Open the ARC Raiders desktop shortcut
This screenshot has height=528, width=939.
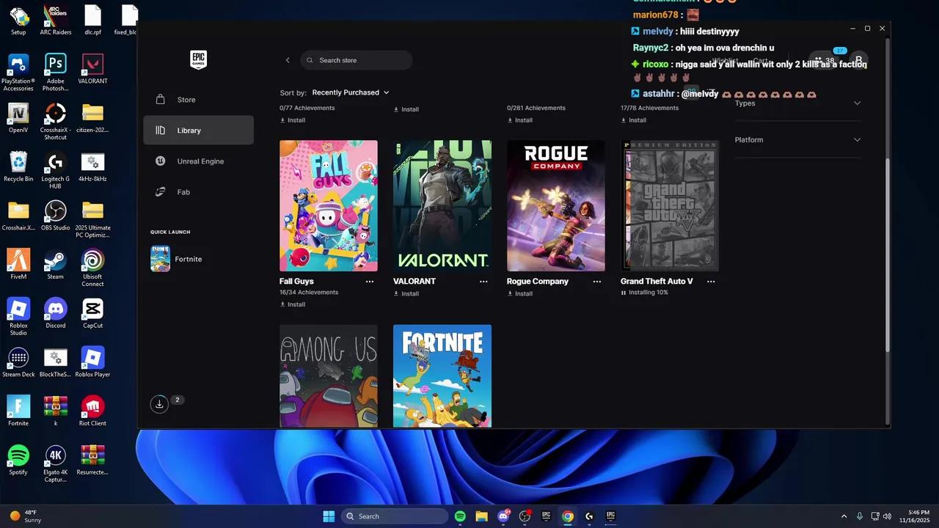[56, 20]
